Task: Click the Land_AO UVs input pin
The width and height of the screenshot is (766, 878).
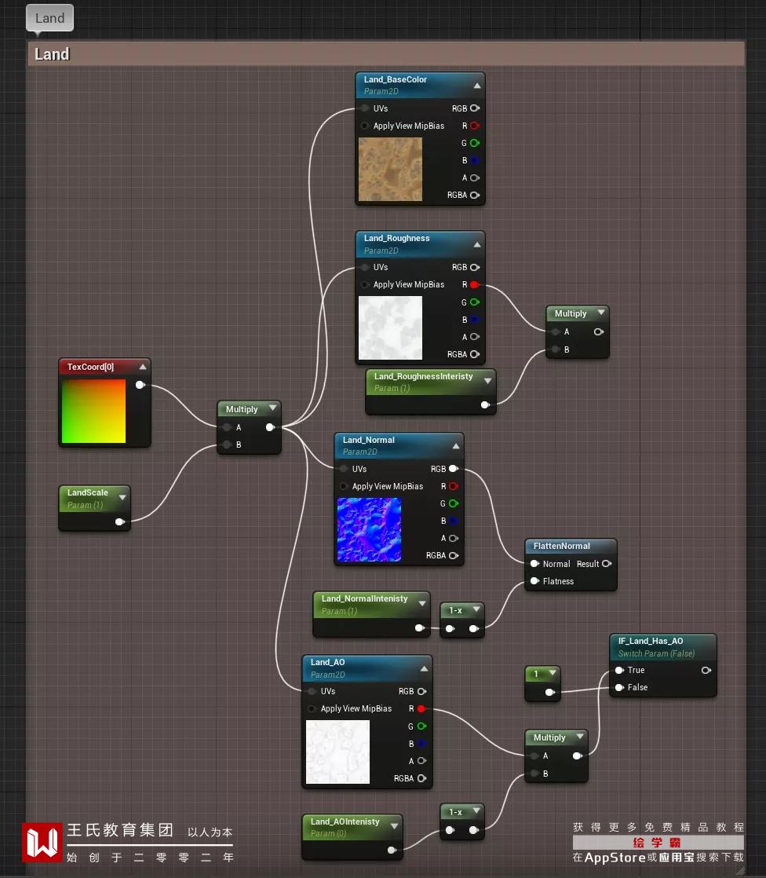Action: click(x=312, y=691)
